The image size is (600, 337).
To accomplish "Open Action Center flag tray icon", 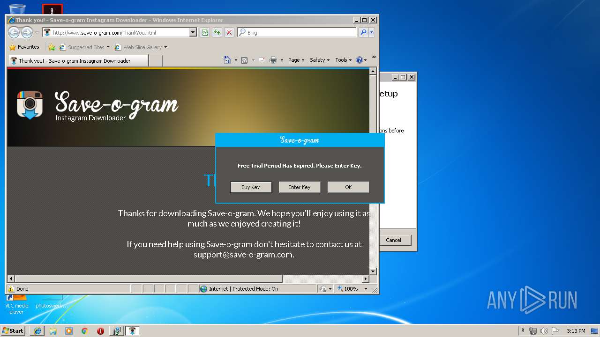I will tap(555, 331).
